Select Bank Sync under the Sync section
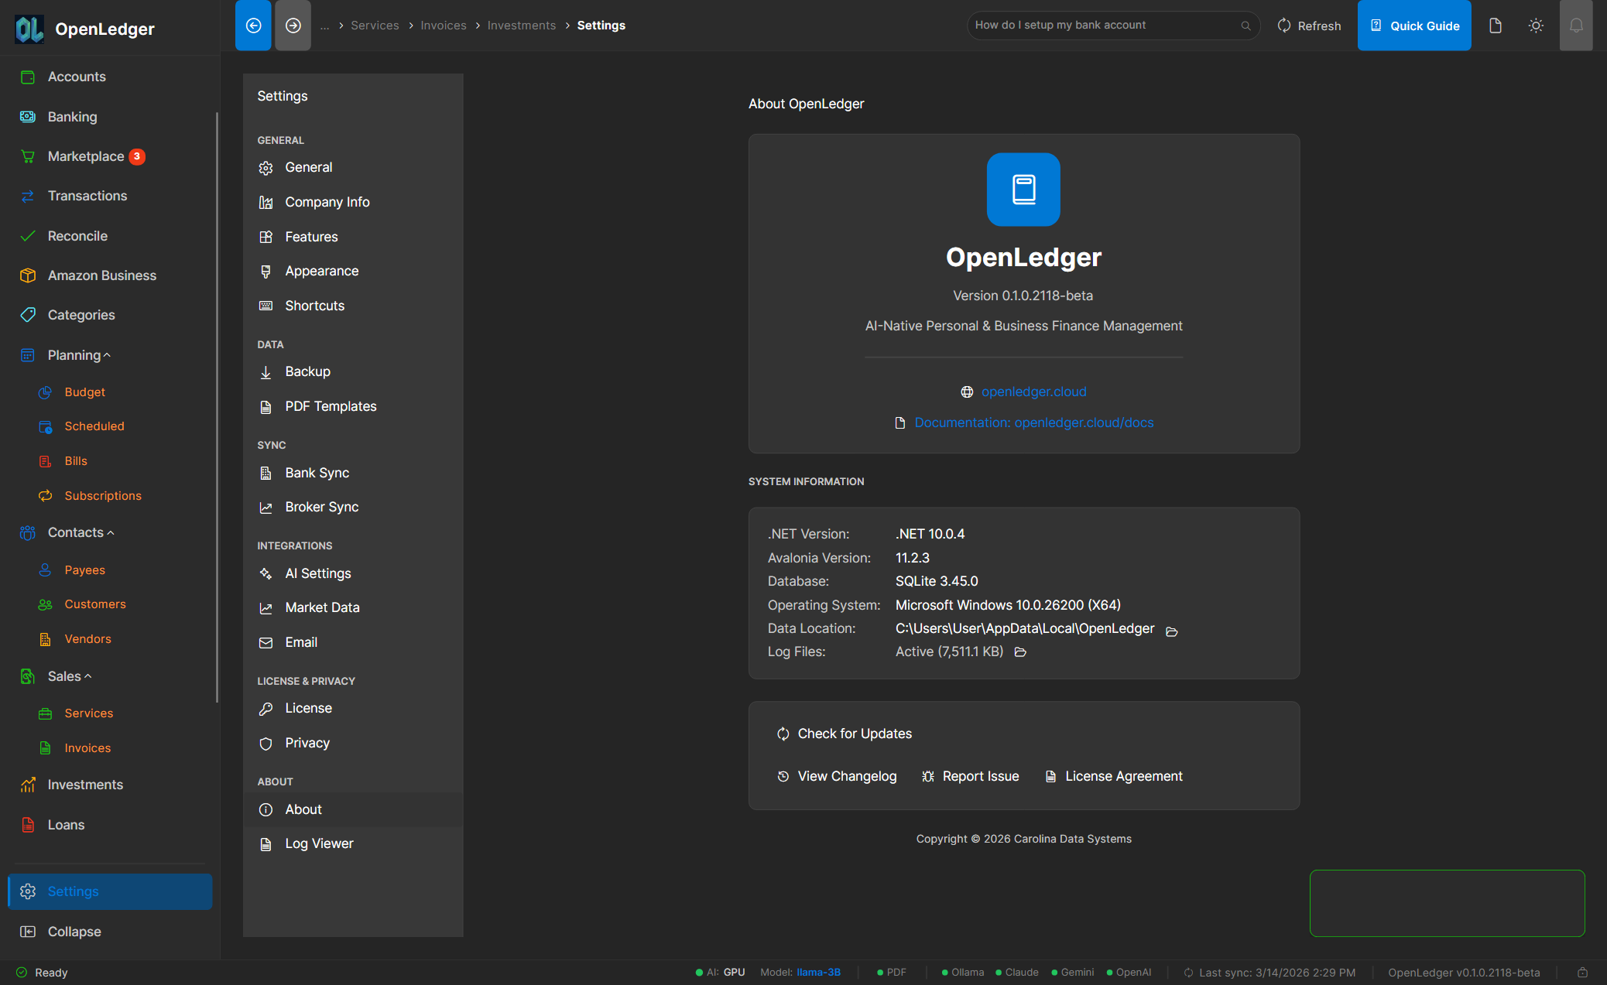1607x985 pixels. [317, 473]
